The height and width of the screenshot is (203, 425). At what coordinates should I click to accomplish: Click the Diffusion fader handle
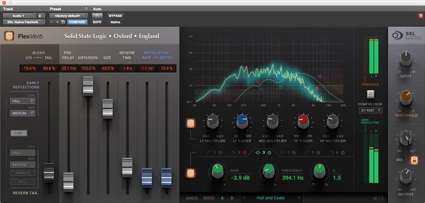coord(88,86)
